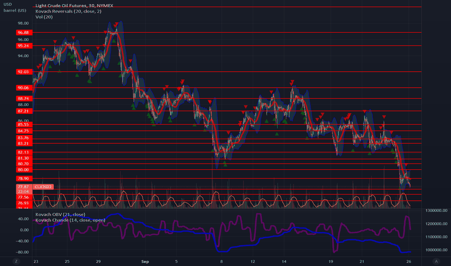Select the 76.93 horizontal line label

[x=24, y=203]
